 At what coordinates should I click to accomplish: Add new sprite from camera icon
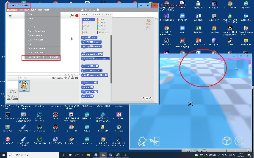point(77,78)
